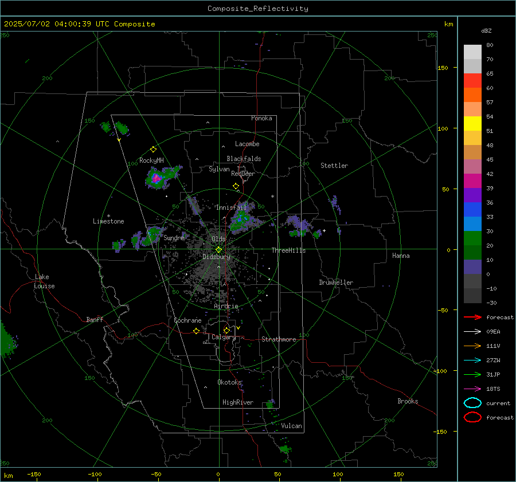
Task: Click the HighRiver town label
Action: pyautogui.click(x=238, y=402)
